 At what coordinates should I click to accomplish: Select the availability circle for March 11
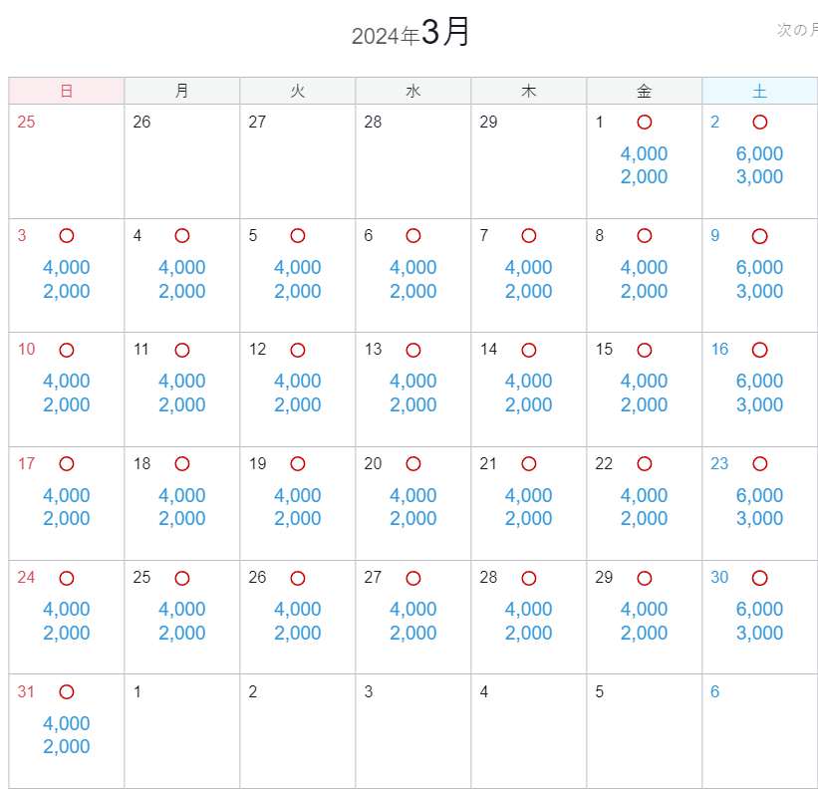(182, 350)
